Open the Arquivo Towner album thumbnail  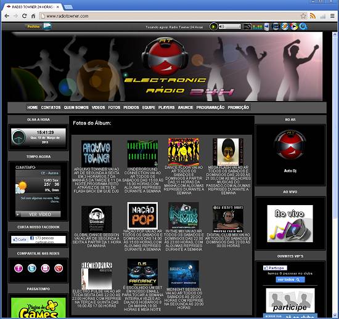pyautogui.click(x=97, y=153)
